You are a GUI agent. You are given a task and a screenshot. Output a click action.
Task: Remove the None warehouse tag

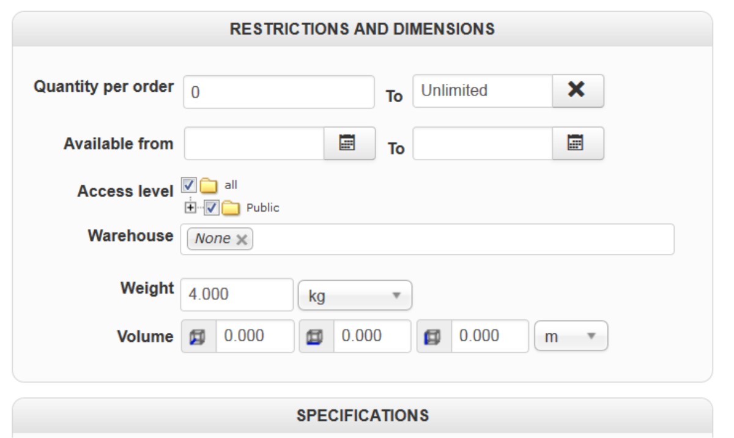[x=242, y=239]
